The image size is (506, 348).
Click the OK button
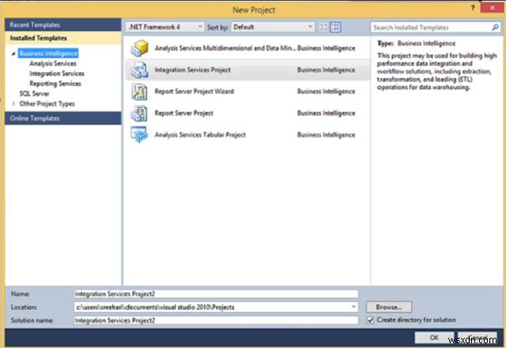click(434, 338)
